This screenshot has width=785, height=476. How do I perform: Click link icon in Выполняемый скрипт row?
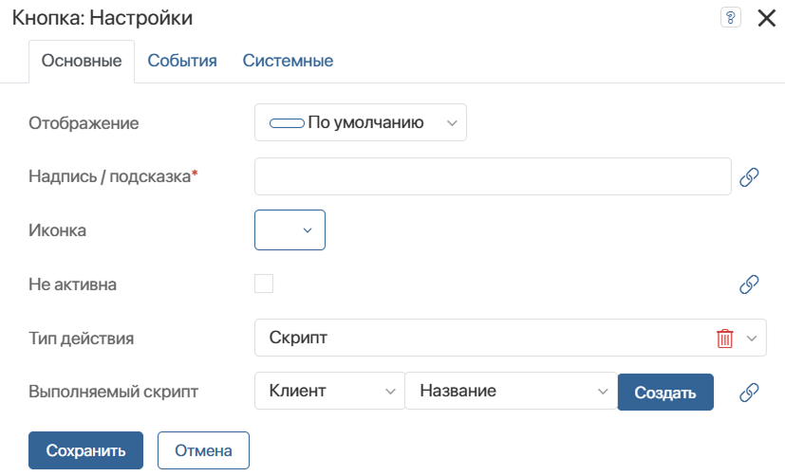click(749, 392)
